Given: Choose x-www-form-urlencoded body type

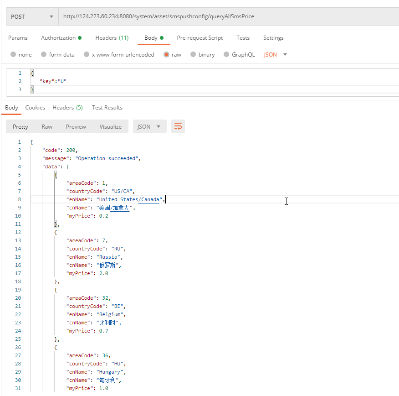Looking at the screenshot, I should (x=87, y=55).
